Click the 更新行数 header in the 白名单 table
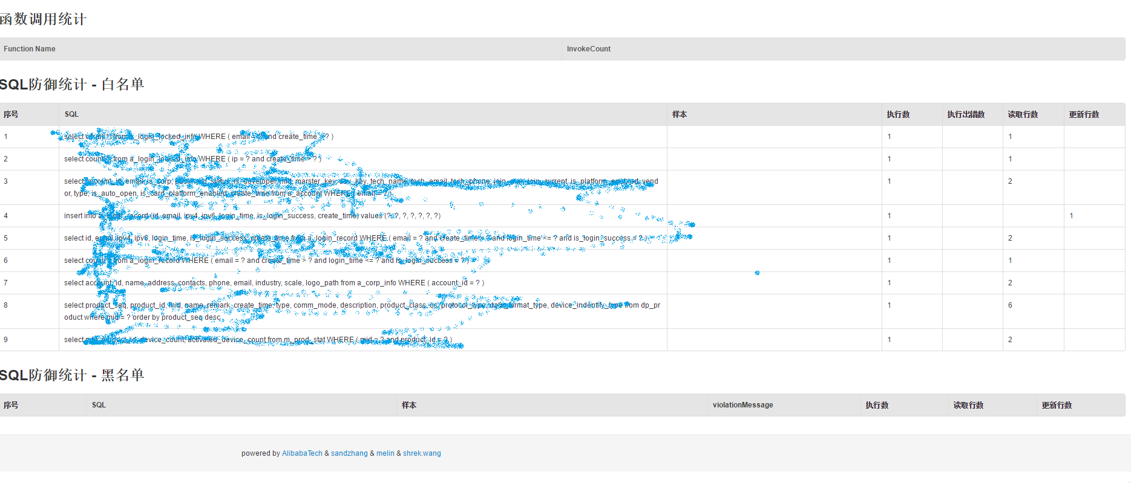Image resolution: width=1131 pixels, height=483 pixels. pos(1084,114)
